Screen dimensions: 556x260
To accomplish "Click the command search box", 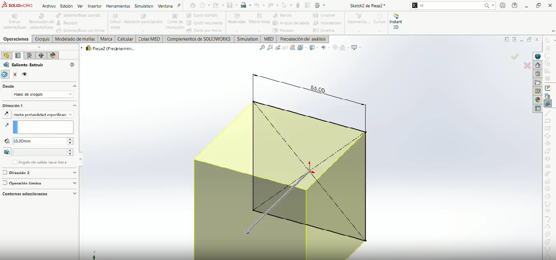I will point(451,6).
